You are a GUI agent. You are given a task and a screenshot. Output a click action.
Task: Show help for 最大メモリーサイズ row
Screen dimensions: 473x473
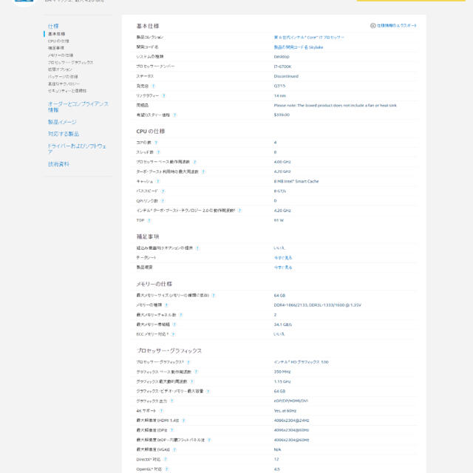[x=214, y=296]
